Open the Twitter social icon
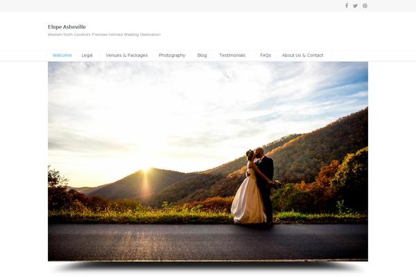This screenshot has width=416, height=277. (x=355, y=6)
